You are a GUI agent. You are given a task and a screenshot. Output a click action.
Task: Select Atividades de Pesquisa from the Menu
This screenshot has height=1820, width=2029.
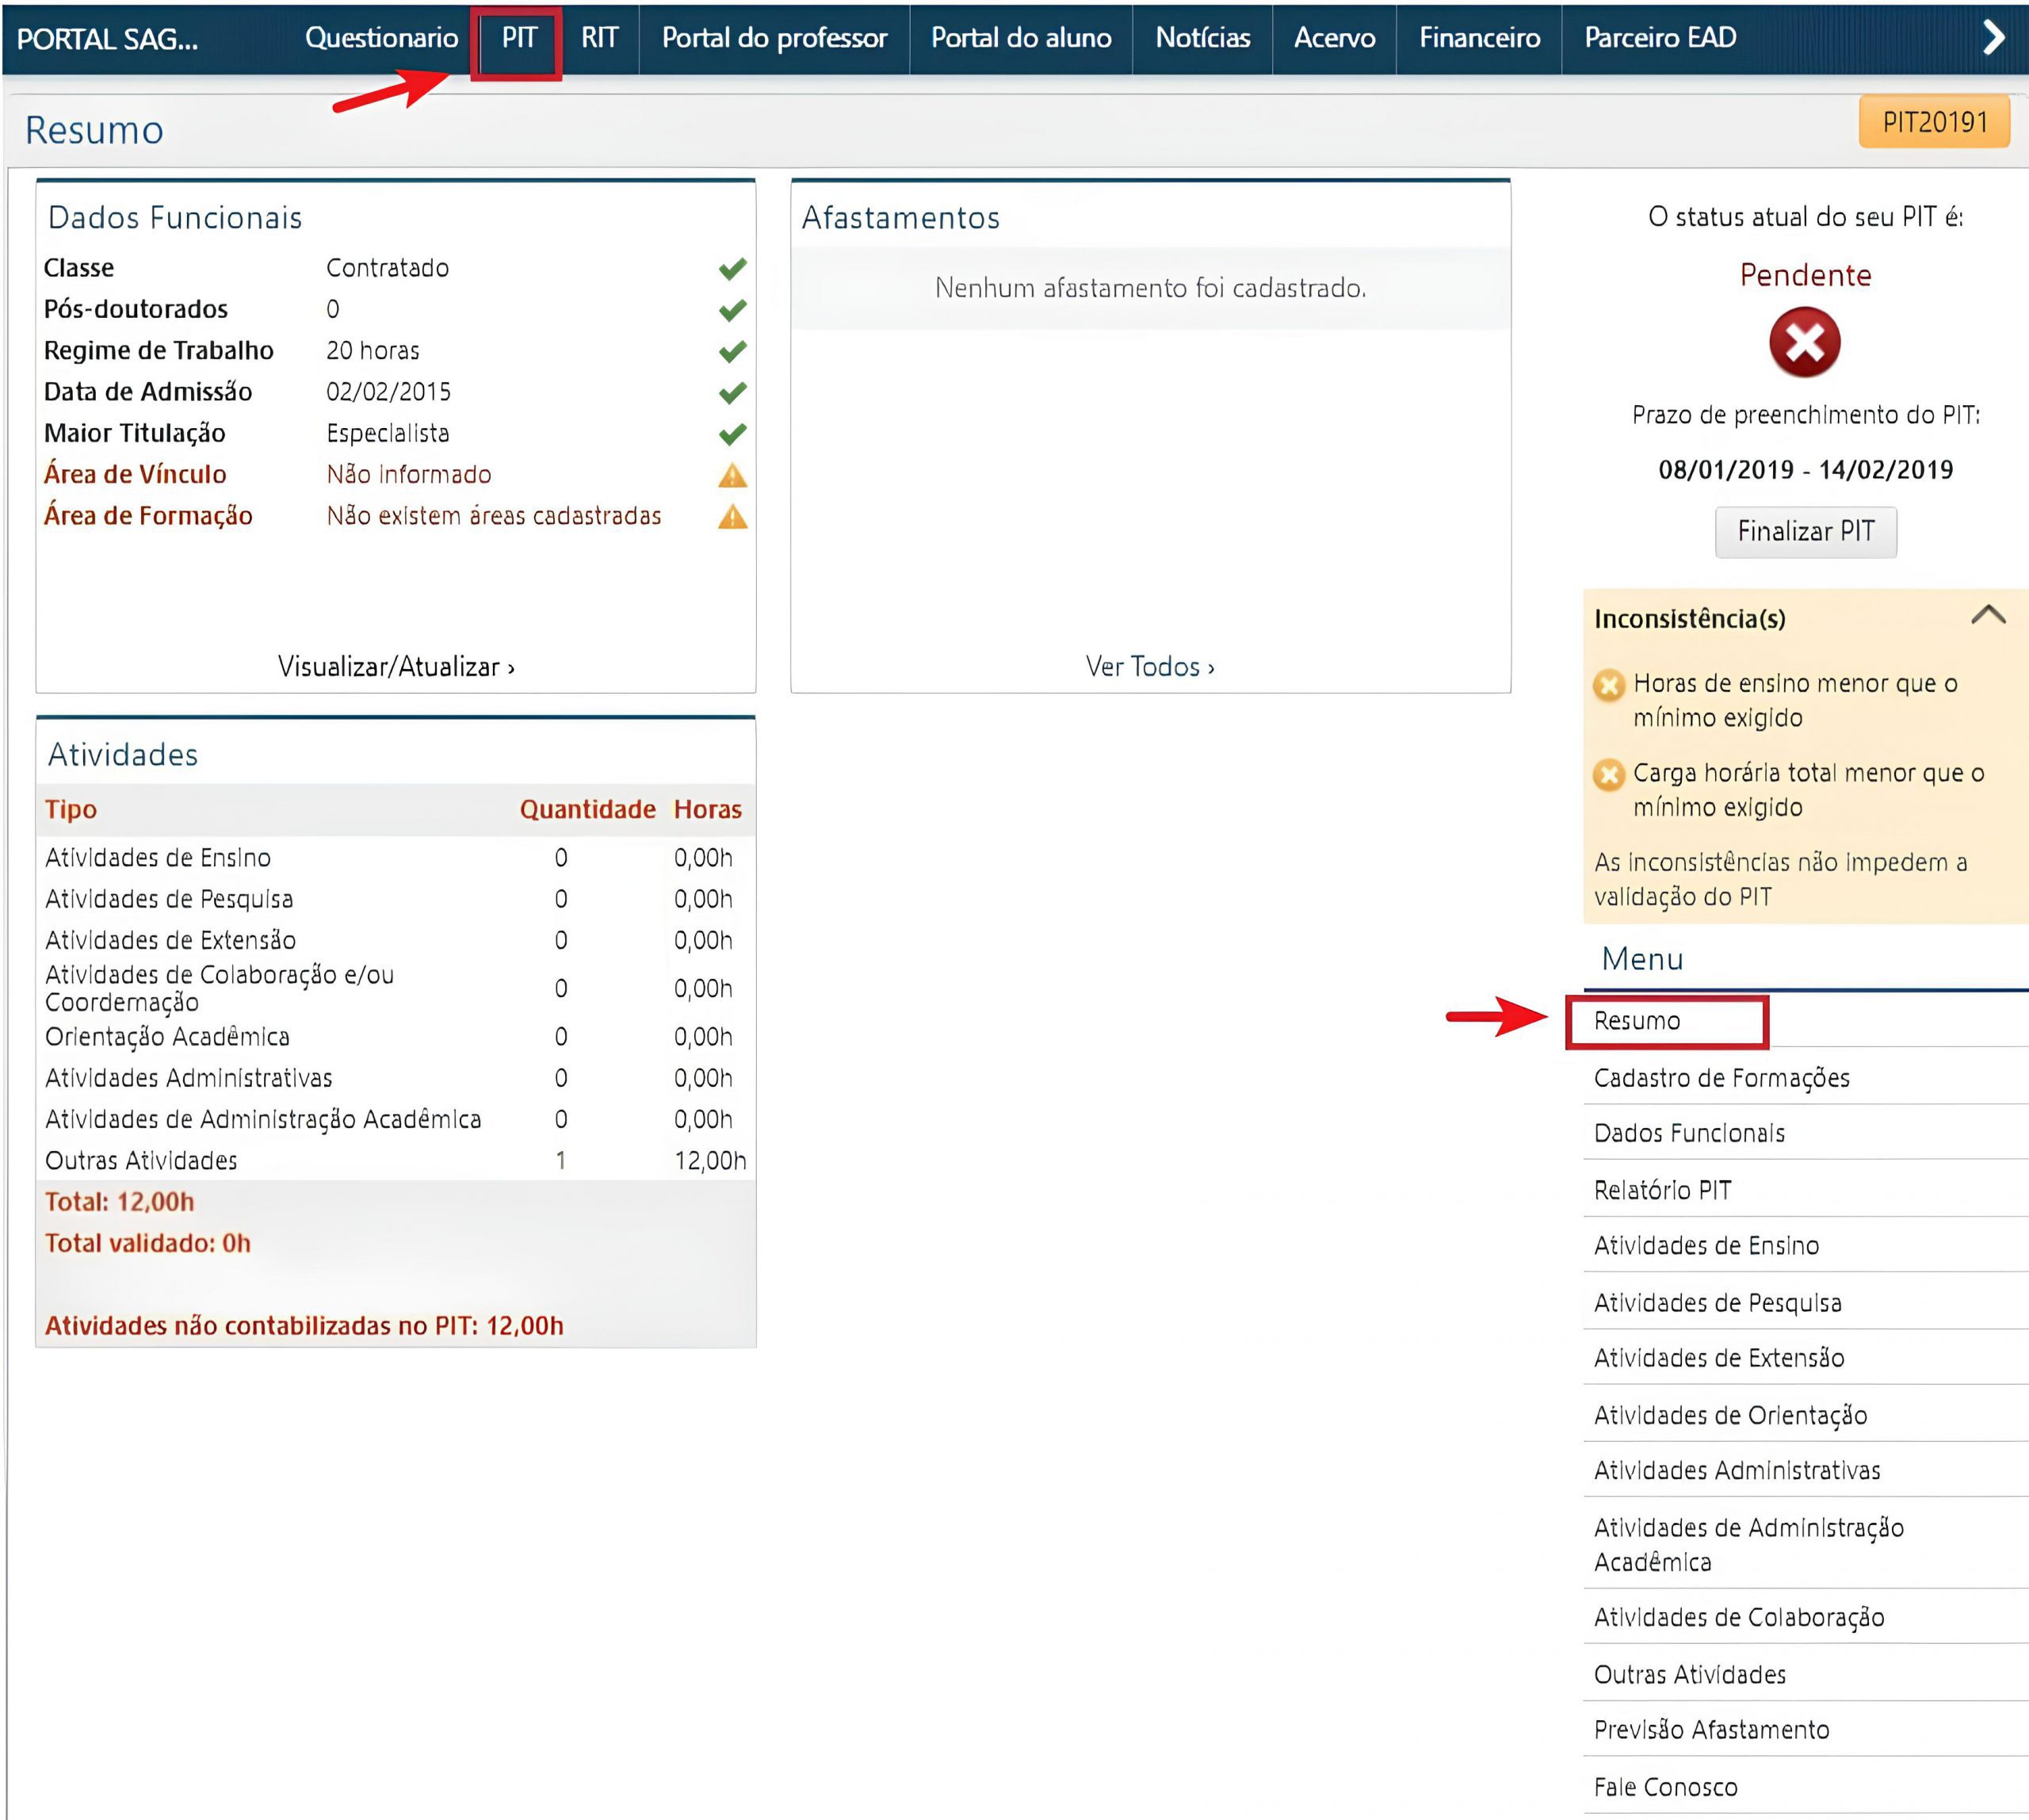click(1719, 1303)
